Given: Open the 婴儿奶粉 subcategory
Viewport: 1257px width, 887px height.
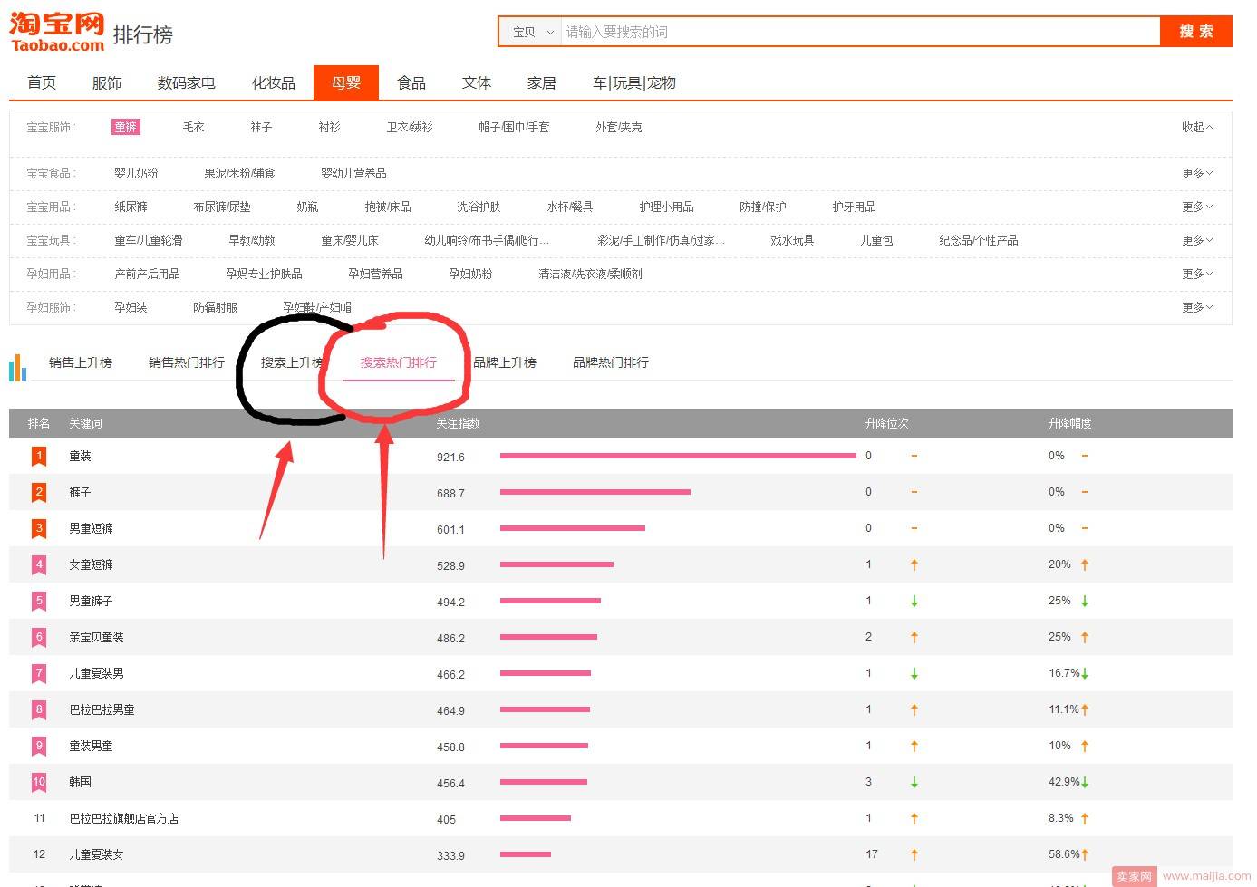Looking at the screenshot, I should pyautogui.click(x=136, y=173).
